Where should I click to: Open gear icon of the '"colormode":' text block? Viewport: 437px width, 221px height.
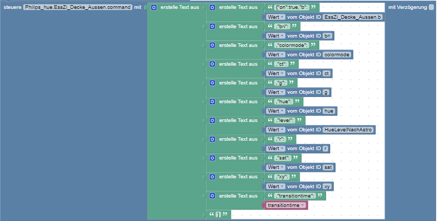coord(213,45)
